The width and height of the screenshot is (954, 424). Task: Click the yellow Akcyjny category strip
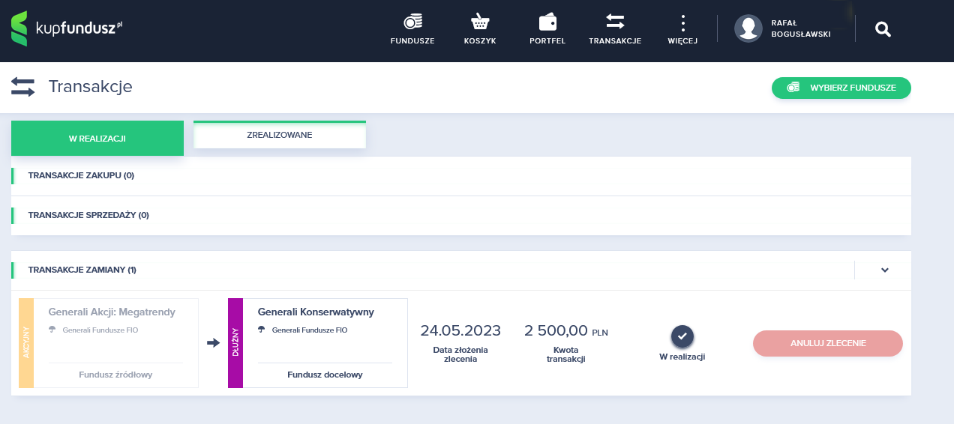(26, 343)
